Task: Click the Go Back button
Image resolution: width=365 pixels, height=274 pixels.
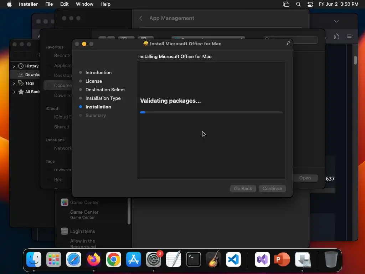Action: pyautogui.click(x=243, y=188)
